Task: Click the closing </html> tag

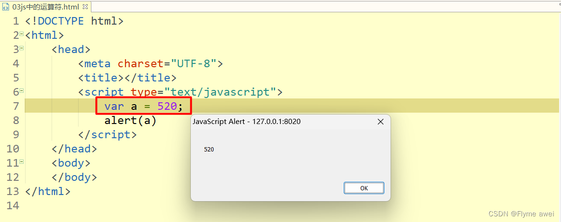Action: (48, 191)
